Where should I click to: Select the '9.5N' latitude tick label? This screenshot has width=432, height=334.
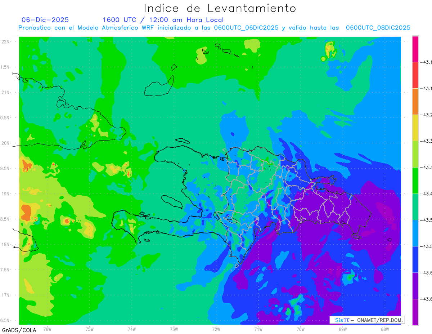pos(5,168)
